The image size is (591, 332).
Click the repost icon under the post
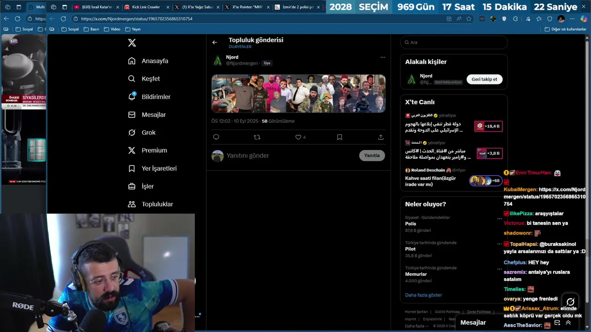(x=257, y=137)
